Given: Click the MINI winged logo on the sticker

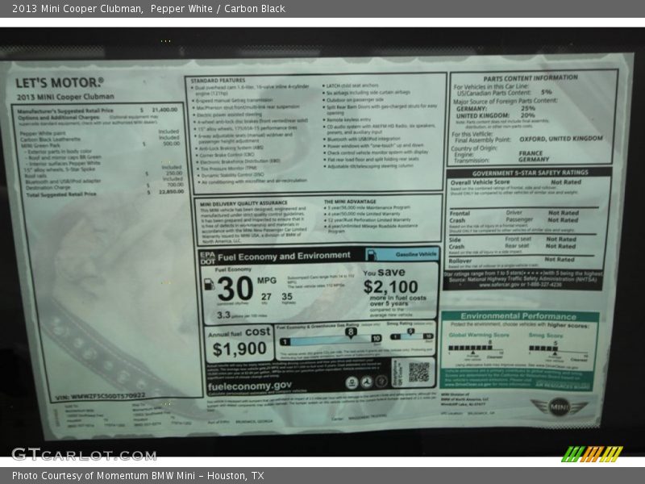Looking at the screenshot, I should click(559, 407).
